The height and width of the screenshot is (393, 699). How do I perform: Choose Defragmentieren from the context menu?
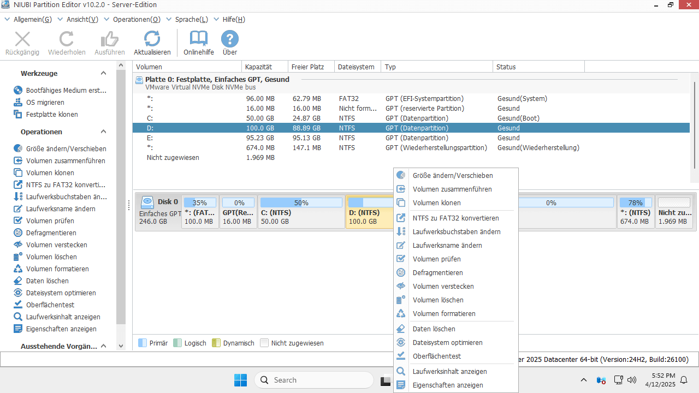[437, 272]
